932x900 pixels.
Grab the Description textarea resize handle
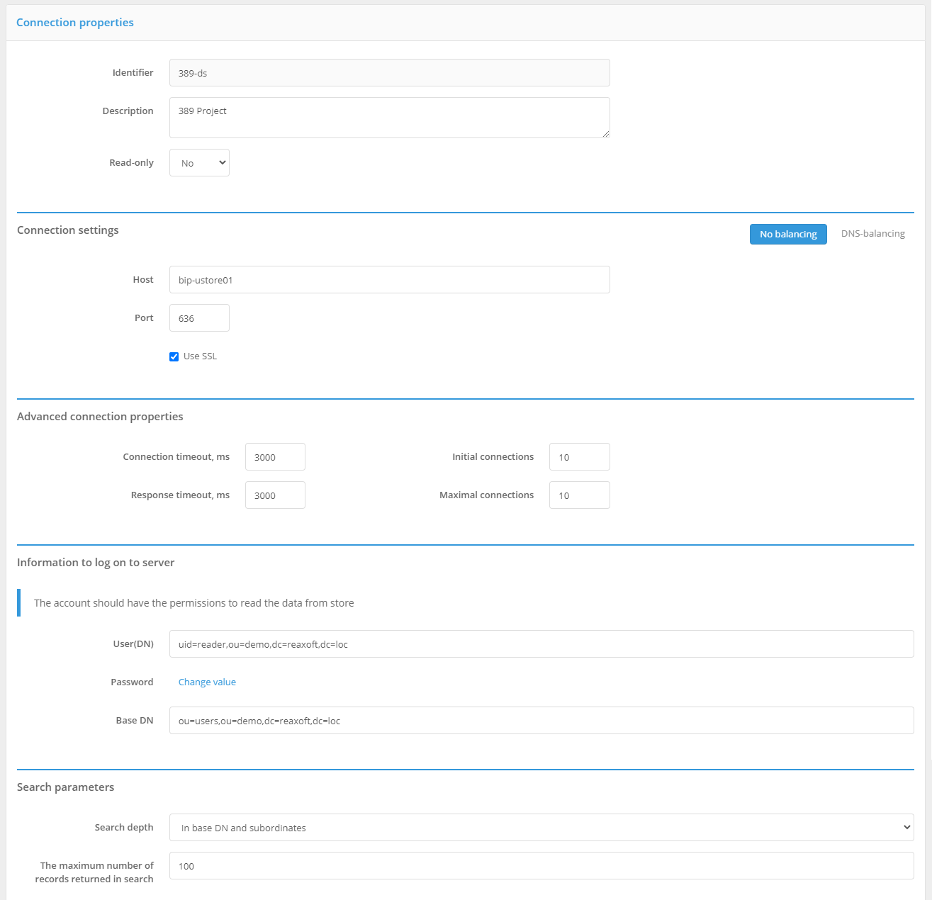(x=606, y=134)
